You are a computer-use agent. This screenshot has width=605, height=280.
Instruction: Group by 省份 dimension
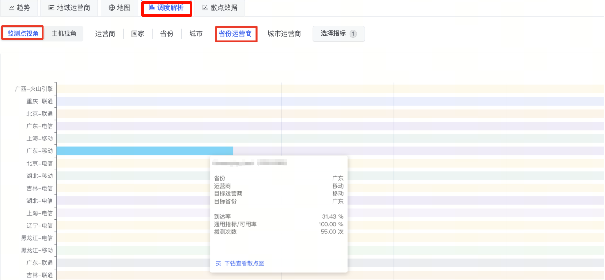pyautogui.click(x=167, y=34)
